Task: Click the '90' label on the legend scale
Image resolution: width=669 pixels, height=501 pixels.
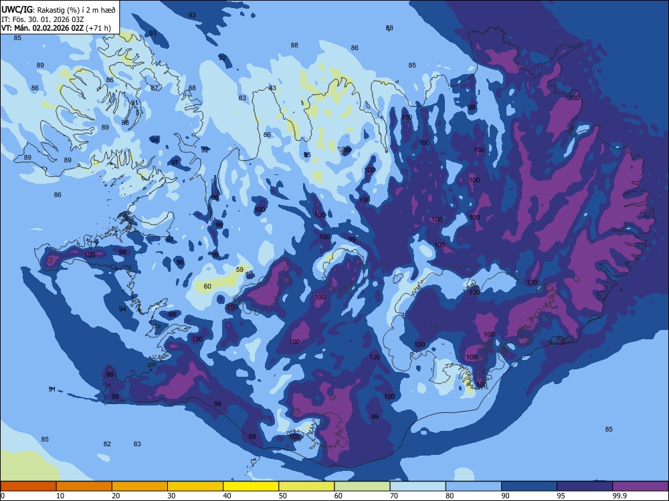Action: [506, 496]
